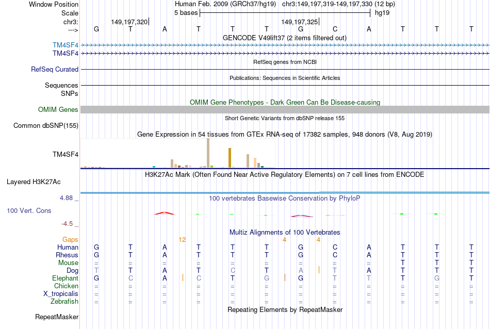Click the light-orange bar in GTEx chart
Screen dimensions: 490x329
point(255,163)
